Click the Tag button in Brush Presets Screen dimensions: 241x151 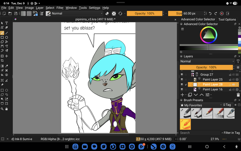click(227, 105)
